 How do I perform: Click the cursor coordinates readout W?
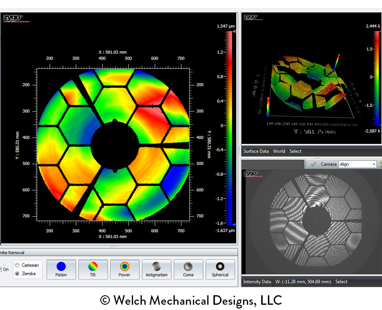[303, 282]
